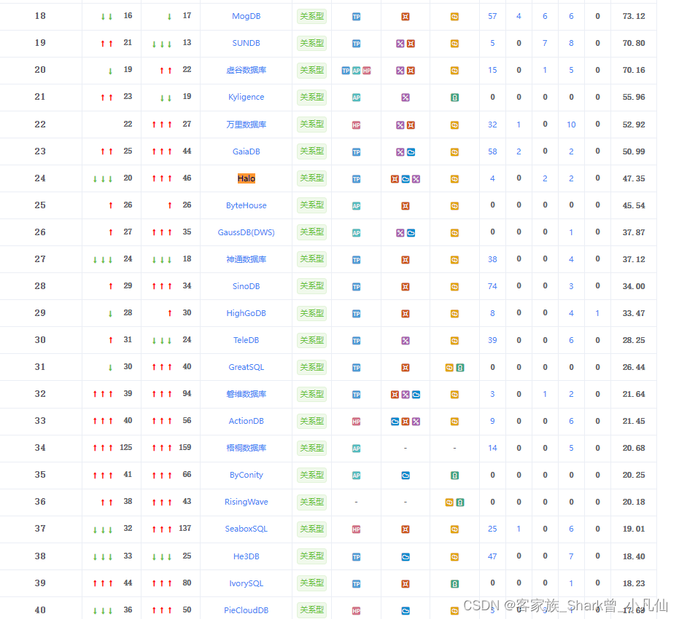Open the RisingWave link
Screen dimensions: 679x619
click(246, 502)
